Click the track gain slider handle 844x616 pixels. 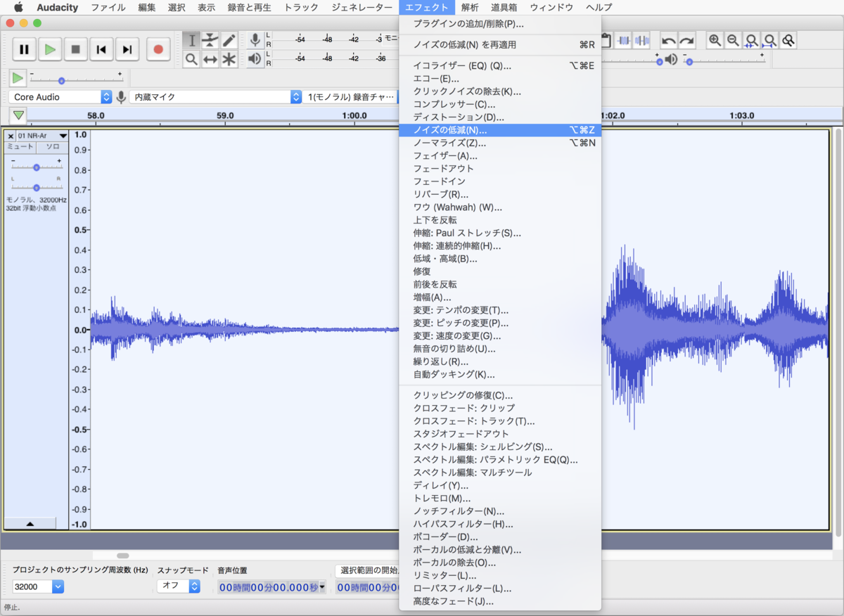[x=37, y=167]
